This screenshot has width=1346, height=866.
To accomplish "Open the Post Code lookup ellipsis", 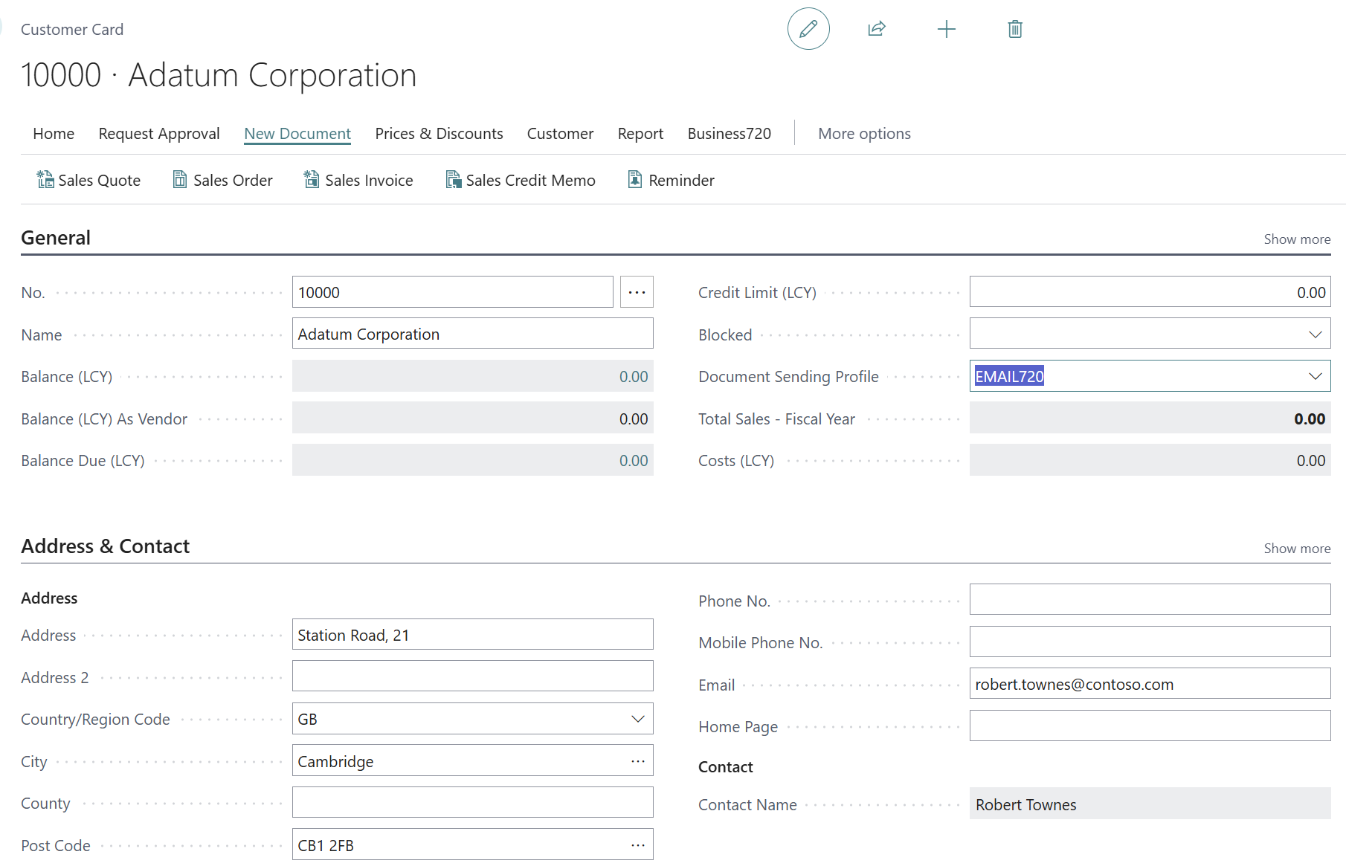I will (638, 845).
